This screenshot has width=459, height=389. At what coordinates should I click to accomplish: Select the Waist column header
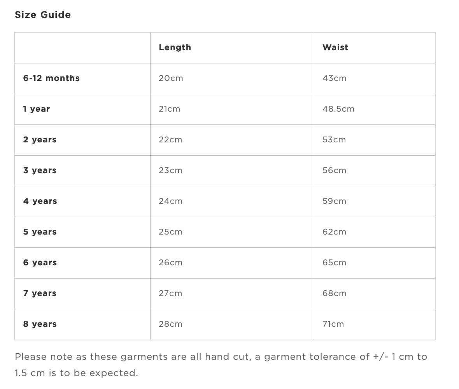point(335,47)
